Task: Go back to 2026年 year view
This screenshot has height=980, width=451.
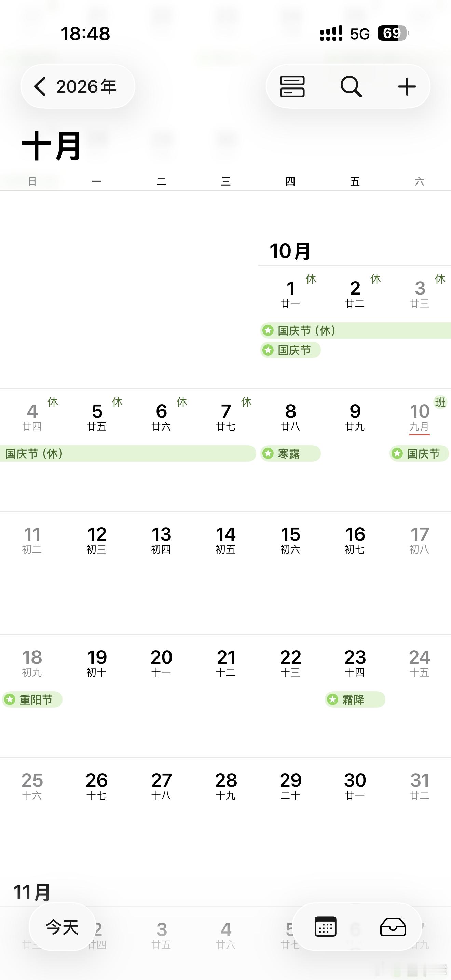Action: (78, 86)
